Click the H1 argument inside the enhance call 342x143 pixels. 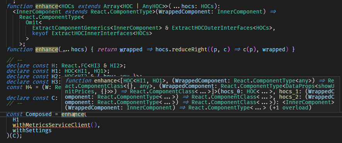pos(16,120)
